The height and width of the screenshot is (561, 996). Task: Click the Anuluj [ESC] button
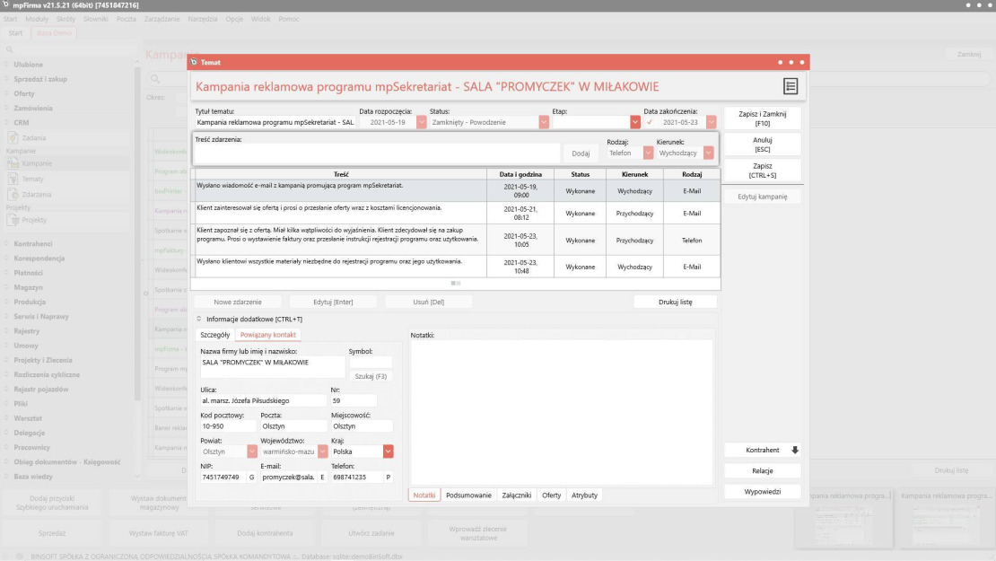[x=762, y=145]
